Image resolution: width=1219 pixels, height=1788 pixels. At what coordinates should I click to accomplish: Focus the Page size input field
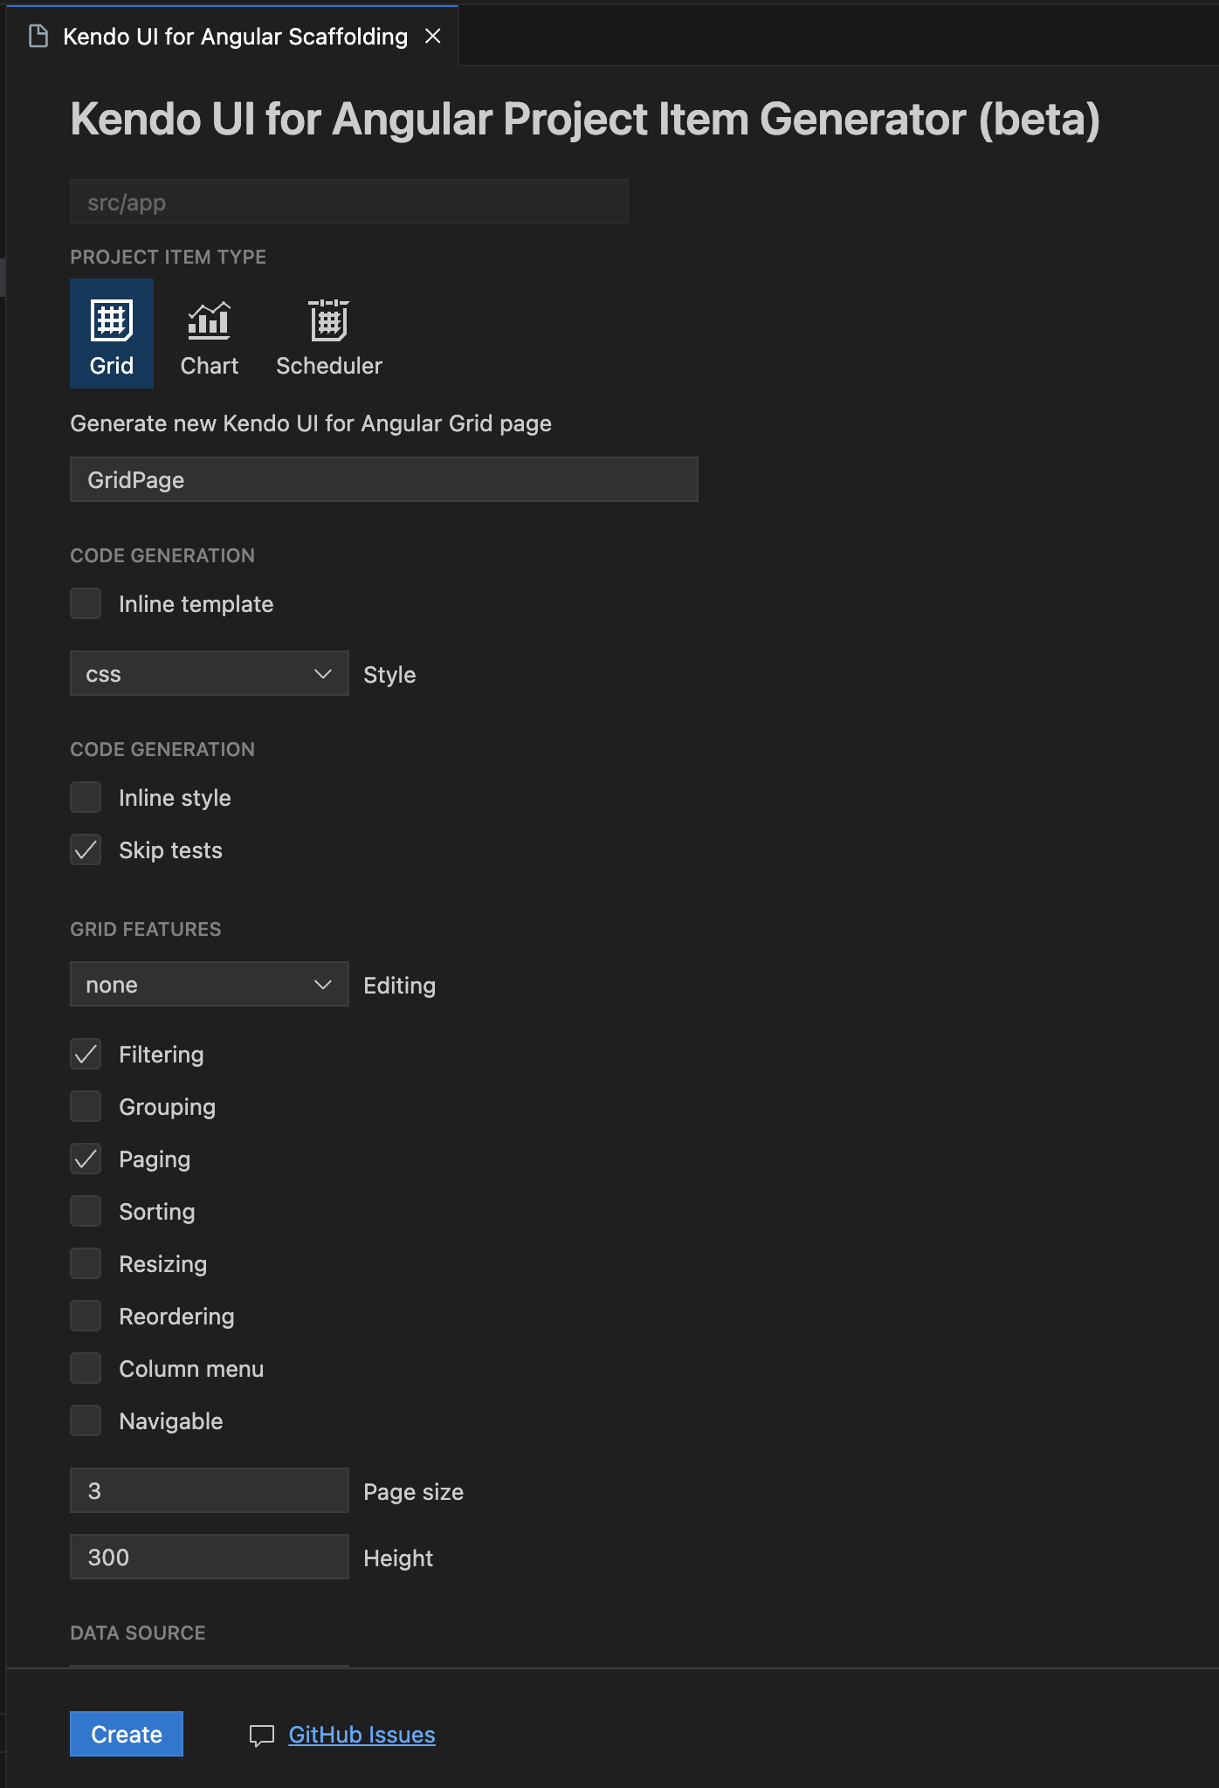(210, 1490)
